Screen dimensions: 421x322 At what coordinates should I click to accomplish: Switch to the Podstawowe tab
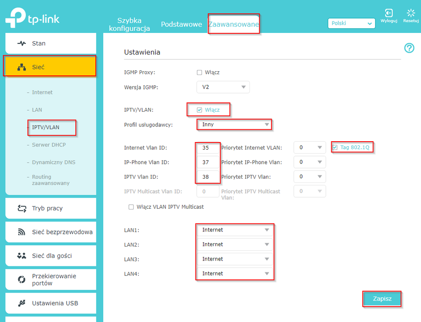(x=181, y=24)
